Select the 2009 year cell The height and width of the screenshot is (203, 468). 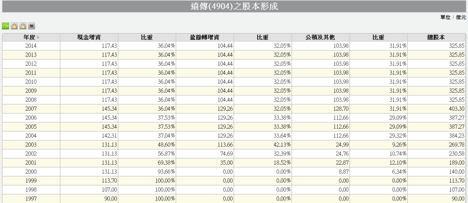click(31, 91)
